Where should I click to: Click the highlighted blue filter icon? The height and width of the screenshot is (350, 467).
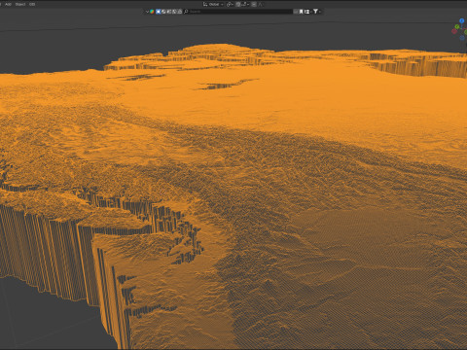click(159, 12)
